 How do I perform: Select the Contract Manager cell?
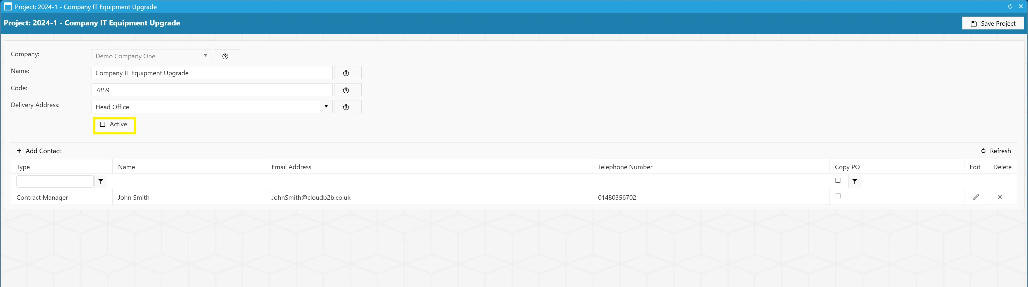(x=62, y=197)
